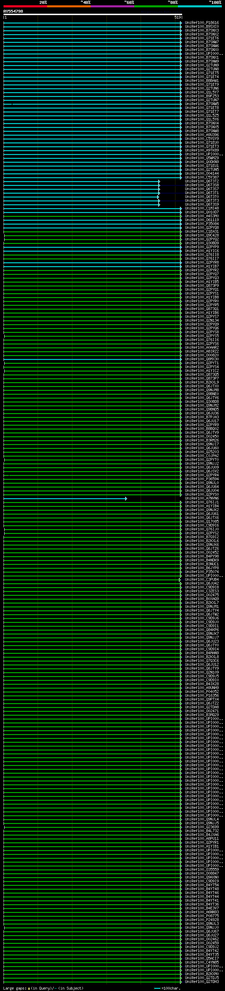This screenshot has height=991, width=225.
Task: Click the purple ~60% identity legend segment
Action: (x=113, y=6)
